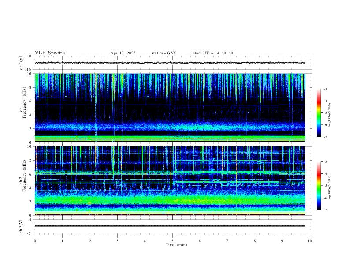Screen dimensions: 349x270
Task: Click inside the ch.1 spectrogram panel
Action: (x=170, y=108)
